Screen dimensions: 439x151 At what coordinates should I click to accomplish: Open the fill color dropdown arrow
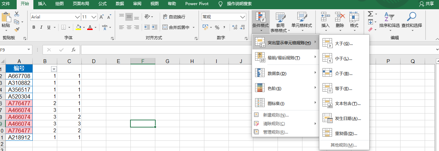84,28
